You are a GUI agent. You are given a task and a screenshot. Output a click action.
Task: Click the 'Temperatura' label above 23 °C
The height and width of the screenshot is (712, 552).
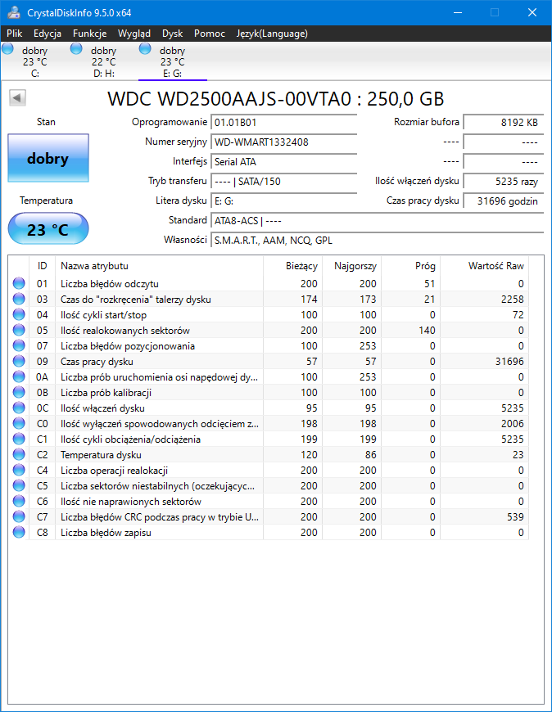pos(46,201)
